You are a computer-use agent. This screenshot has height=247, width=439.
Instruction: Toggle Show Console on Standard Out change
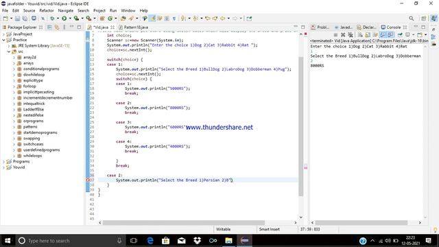point(383,35)
